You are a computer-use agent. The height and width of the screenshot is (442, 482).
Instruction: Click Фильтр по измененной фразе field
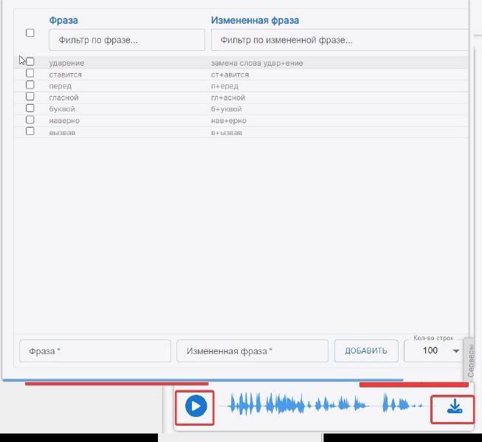[x=339, y=40]
